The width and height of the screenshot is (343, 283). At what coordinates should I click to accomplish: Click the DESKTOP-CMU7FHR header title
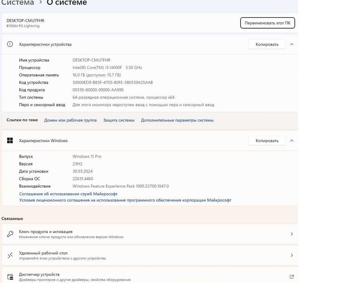[x=26, y=21]
